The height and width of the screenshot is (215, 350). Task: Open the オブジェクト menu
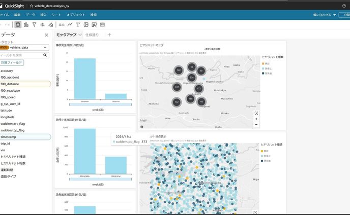point(76,15)
